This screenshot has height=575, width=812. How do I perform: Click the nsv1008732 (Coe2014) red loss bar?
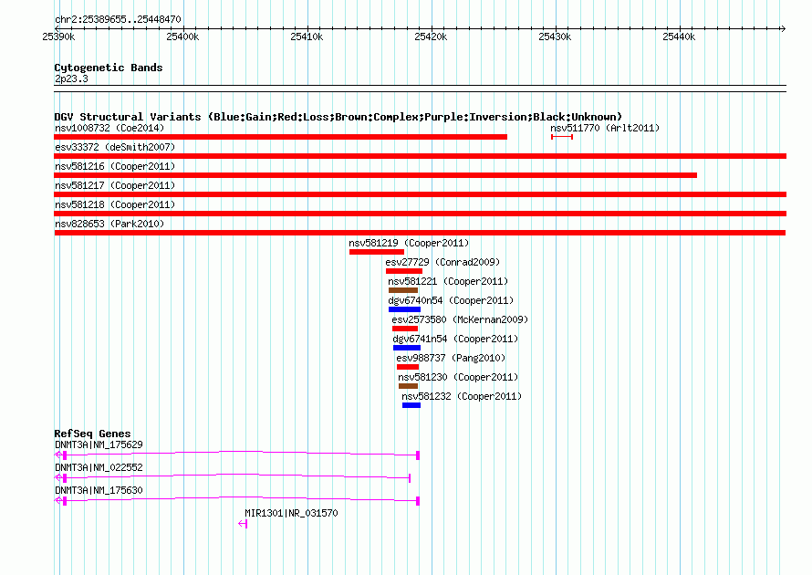(x=280, y=137)
